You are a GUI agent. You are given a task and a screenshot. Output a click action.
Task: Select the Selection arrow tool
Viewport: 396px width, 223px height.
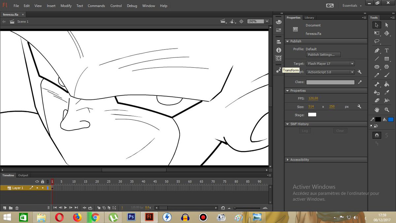(377, 25)
